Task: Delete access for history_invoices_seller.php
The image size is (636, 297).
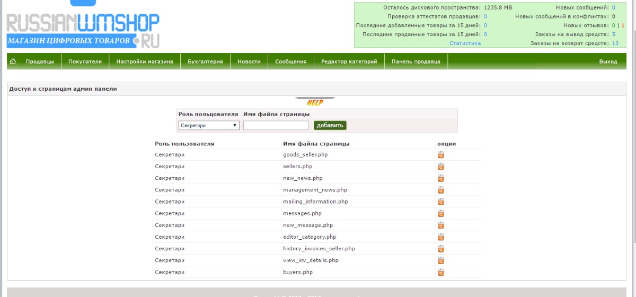Action: pos(440,249)
